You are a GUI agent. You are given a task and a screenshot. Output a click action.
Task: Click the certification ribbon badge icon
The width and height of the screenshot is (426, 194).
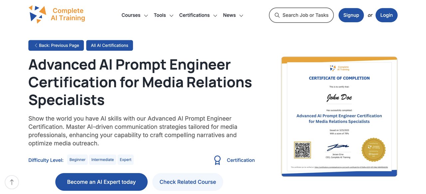pos(217,160)
